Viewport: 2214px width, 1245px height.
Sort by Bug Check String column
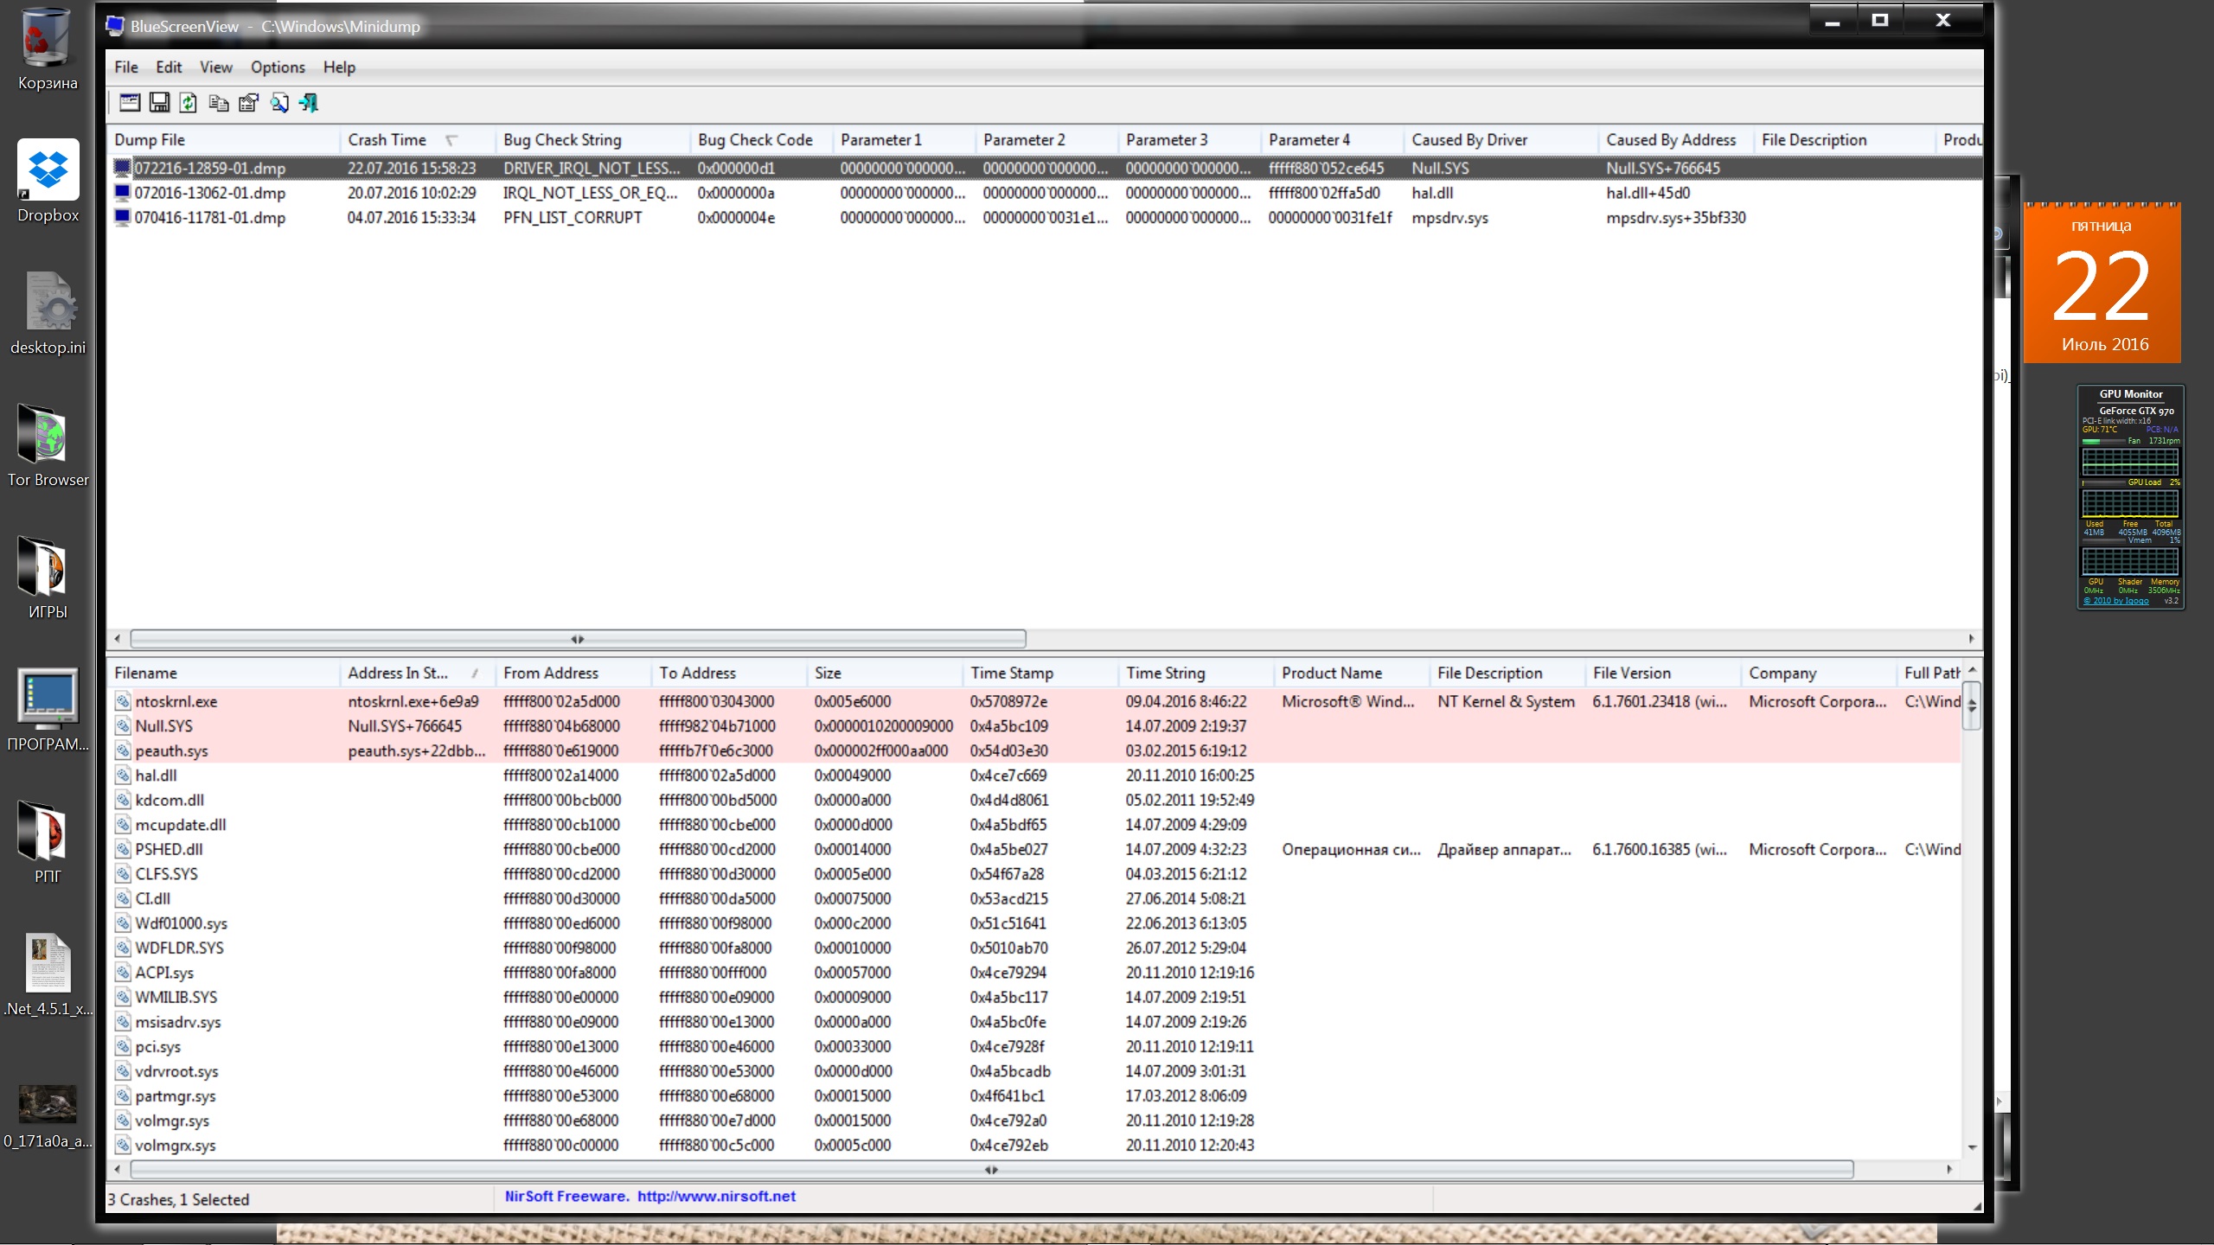pyautogui.click(x=562, y=140)
